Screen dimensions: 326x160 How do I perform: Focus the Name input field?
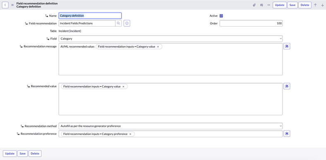click(90, 16)
